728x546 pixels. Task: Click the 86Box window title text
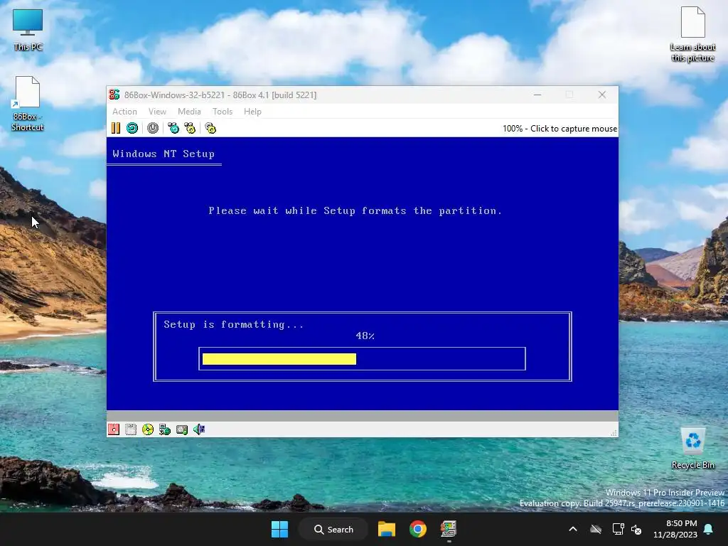click(x=220, y=95)
